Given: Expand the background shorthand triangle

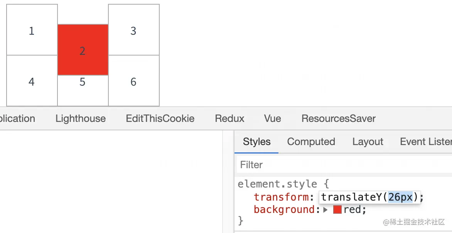Looking at the screenshot, I should tap(326, 210).
